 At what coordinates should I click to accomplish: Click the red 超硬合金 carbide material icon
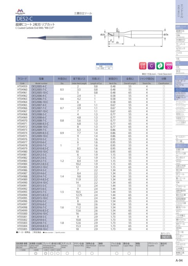point(143,66)
